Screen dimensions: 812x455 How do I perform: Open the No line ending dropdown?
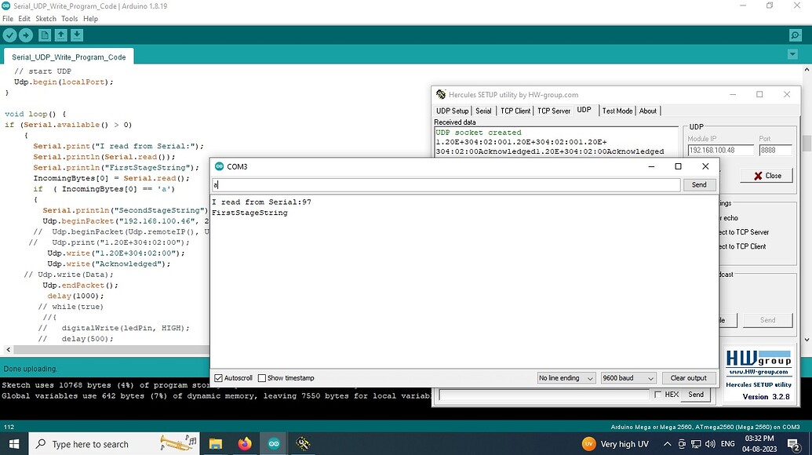click(x=566, y=377)
